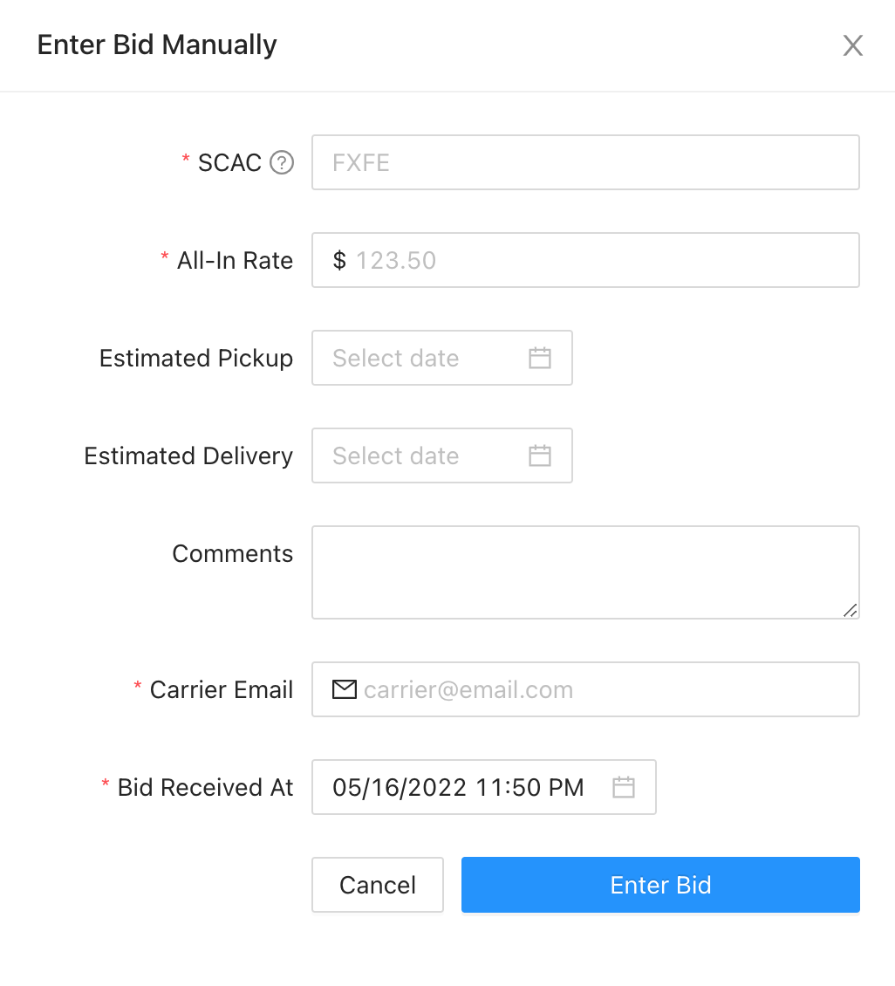Click the dollar sign in All-In Rate

point(339,261)
